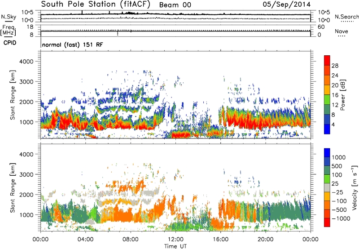Click the 'N.Sky' legend label
Image resolution: width=359 pixels, height=249 pixels.
click(x=9, y=17)
